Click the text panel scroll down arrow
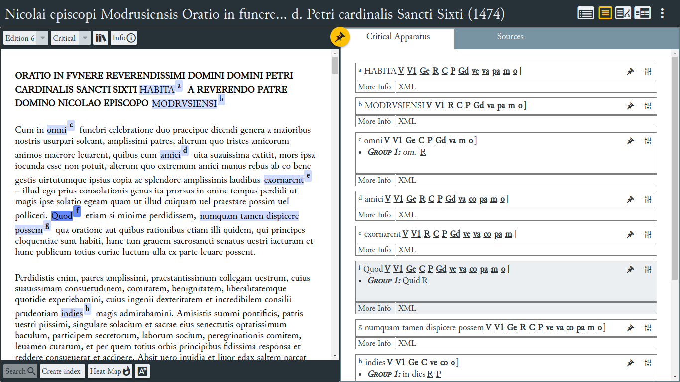Viewport: 680px width, 382px height. coord(335,356)
